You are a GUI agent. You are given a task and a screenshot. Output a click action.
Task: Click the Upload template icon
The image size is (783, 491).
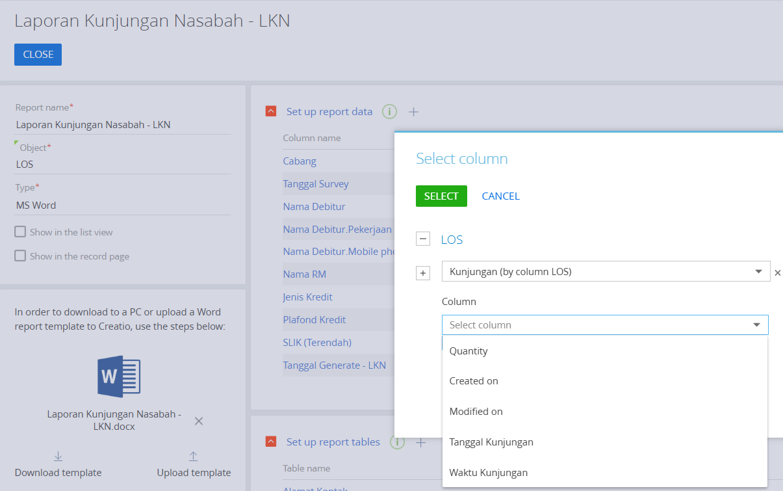click(x=193, y=457)
